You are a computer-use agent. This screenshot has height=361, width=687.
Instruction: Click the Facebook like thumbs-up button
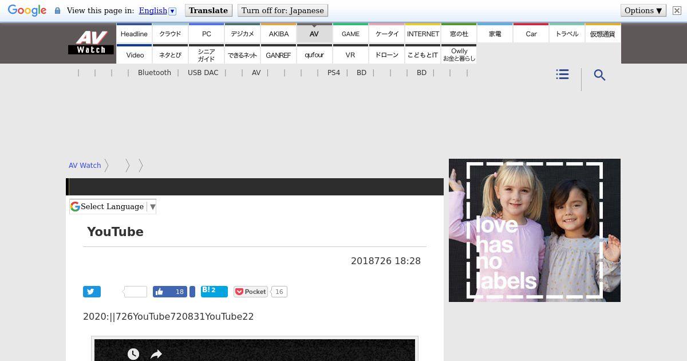tap(170, 292)
